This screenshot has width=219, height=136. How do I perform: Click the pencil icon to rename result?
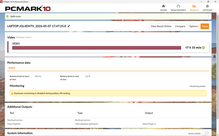(x=69, y=26)
